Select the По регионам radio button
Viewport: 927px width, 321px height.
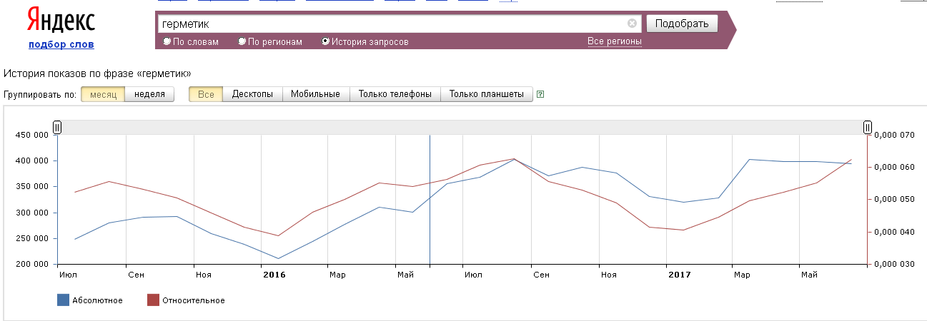click(x=242, y=41)
